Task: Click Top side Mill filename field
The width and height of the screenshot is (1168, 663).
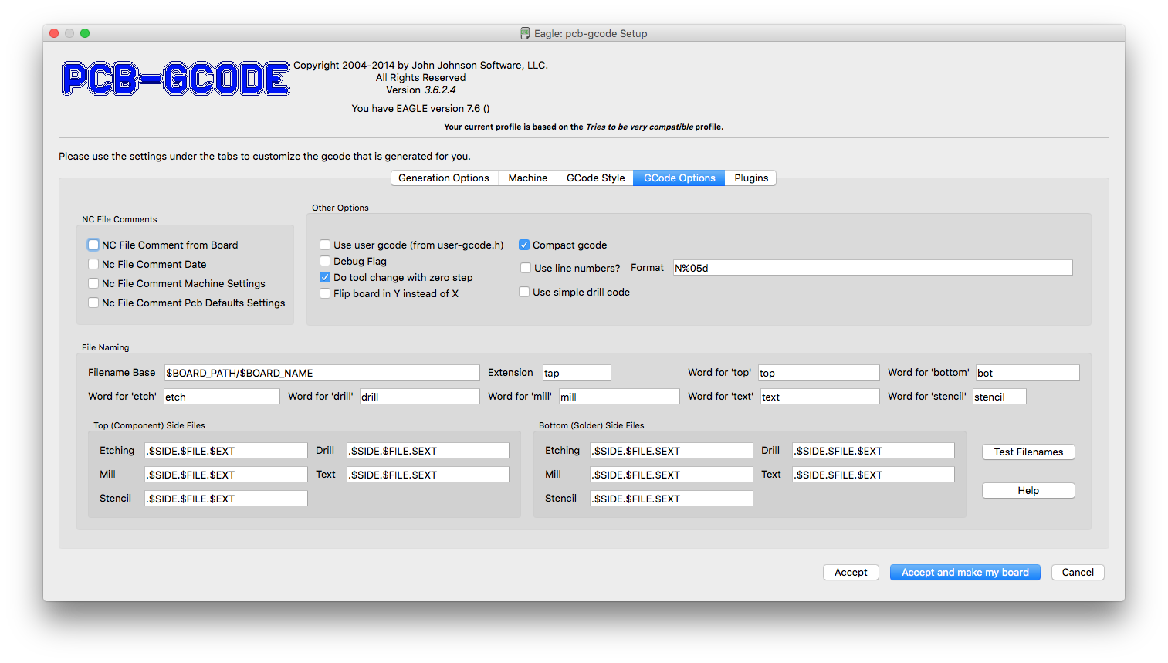Action: [x=226, y=475]
